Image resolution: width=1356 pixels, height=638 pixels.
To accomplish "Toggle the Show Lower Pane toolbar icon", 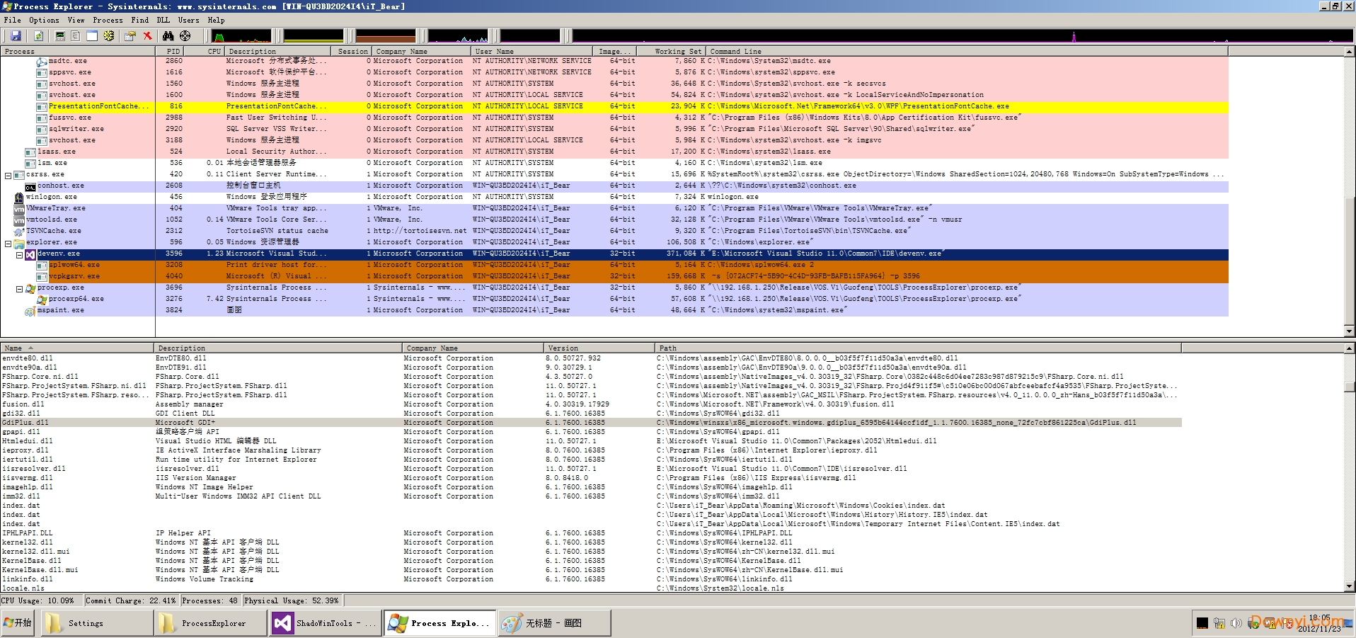I will (92, 35).
